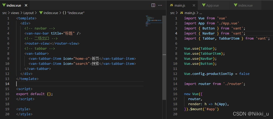Viewport: 273px width, 119px height.
Task: Click 'Vue.use(TabbarItem);' in main.js
Action: tap(204, 53)
